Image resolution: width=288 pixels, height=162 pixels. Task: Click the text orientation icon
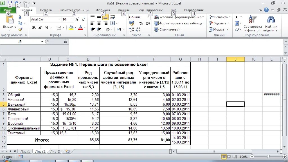pyautogui.click(x=108, y=29)
